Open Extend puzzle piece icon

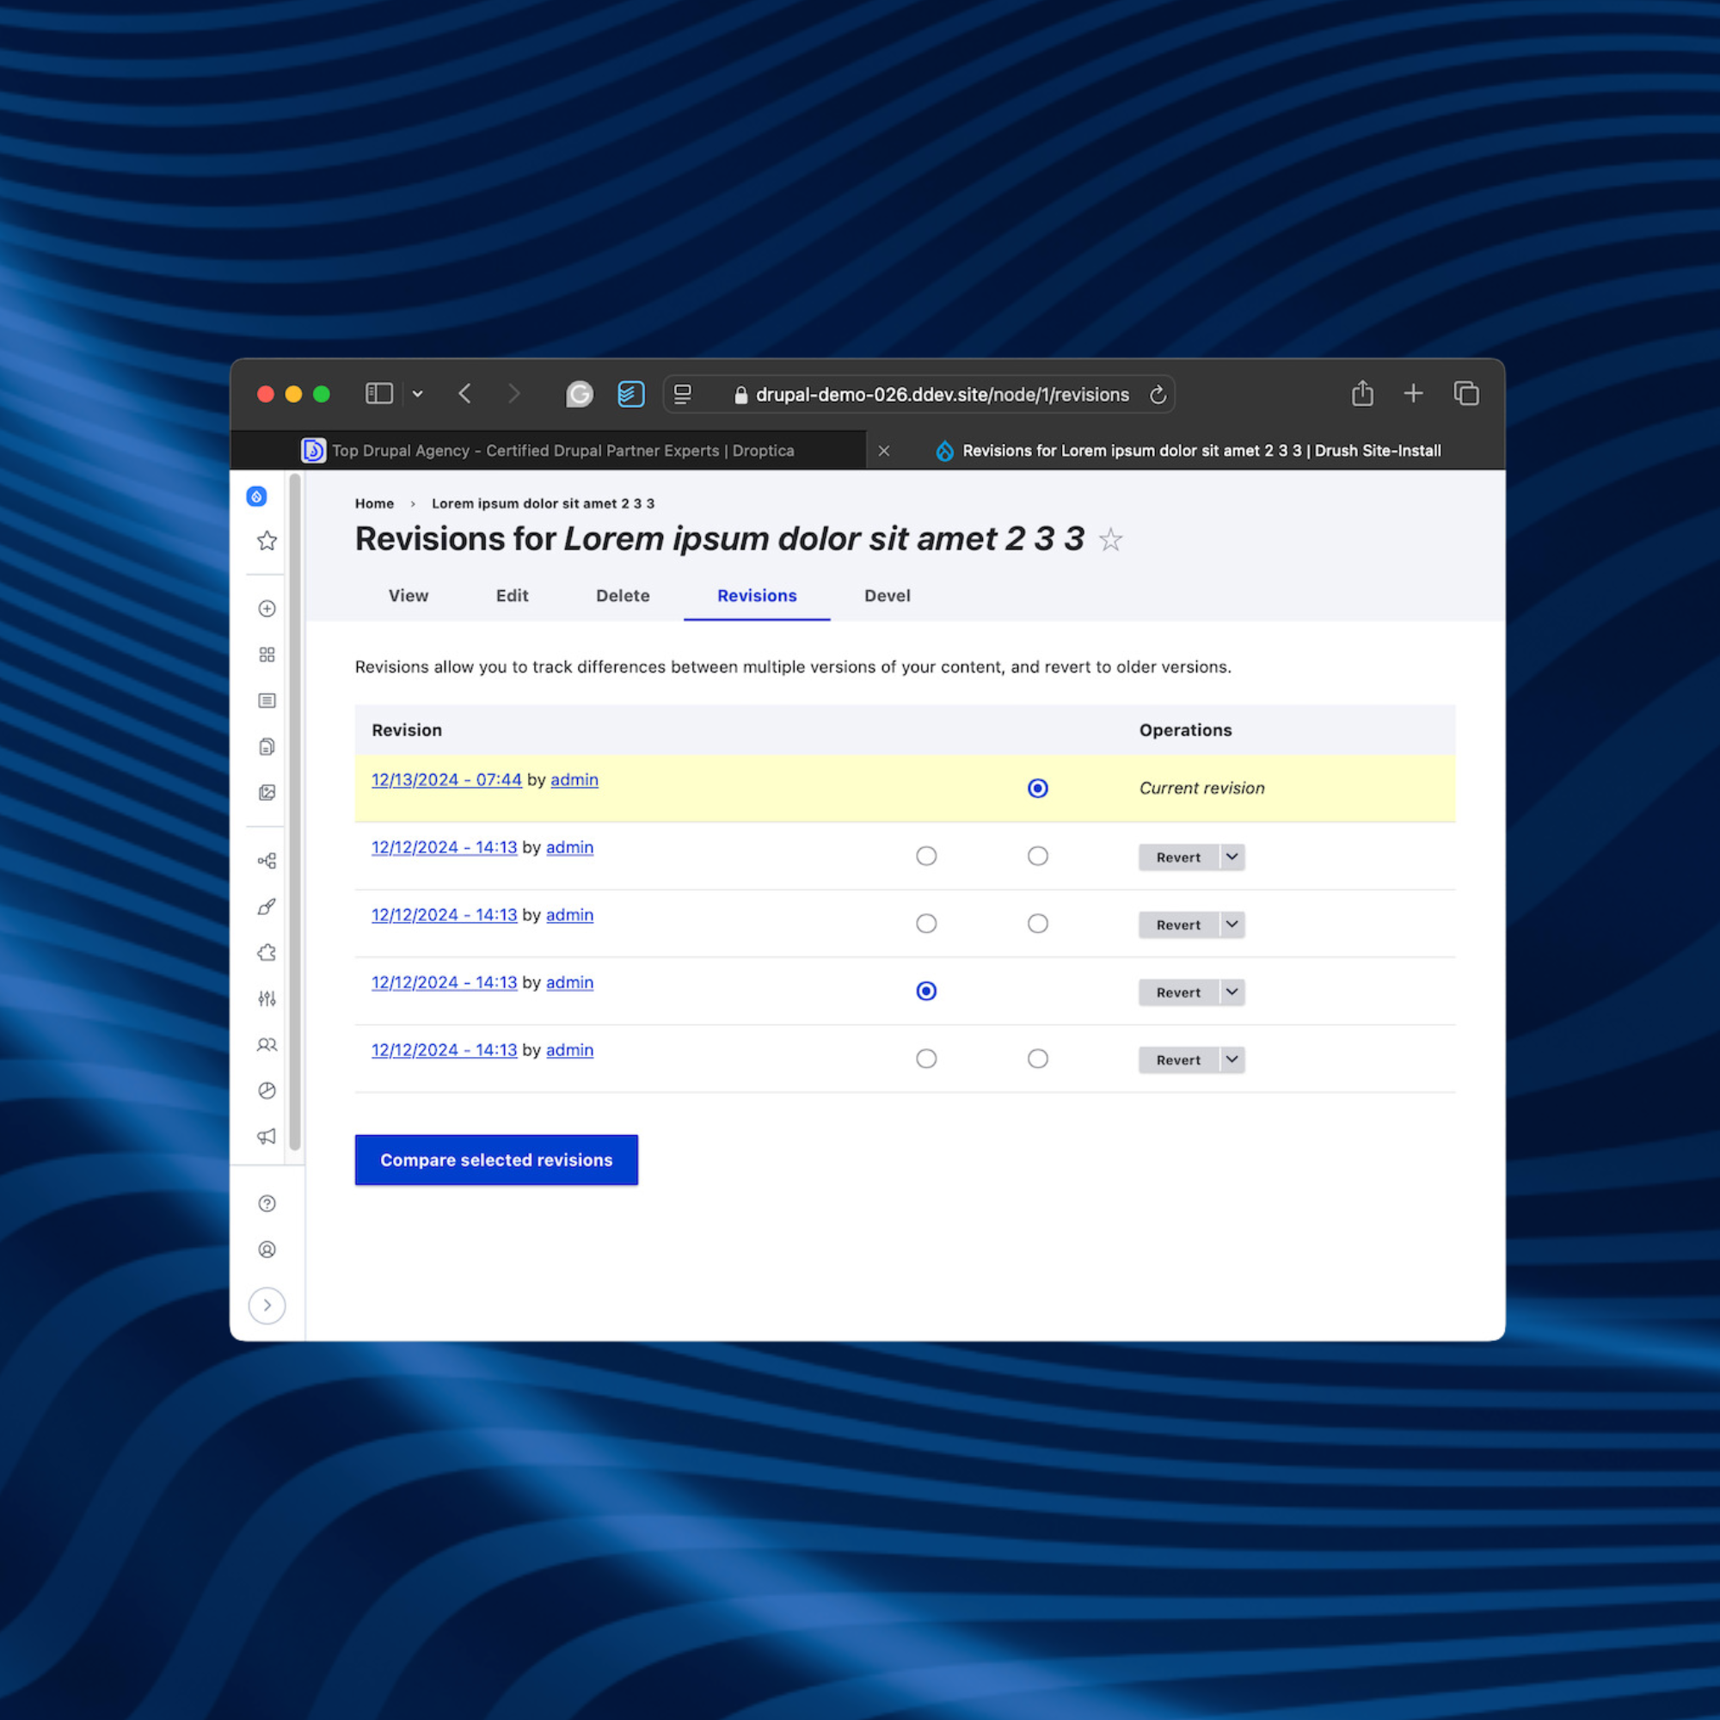tap(267, 953)
